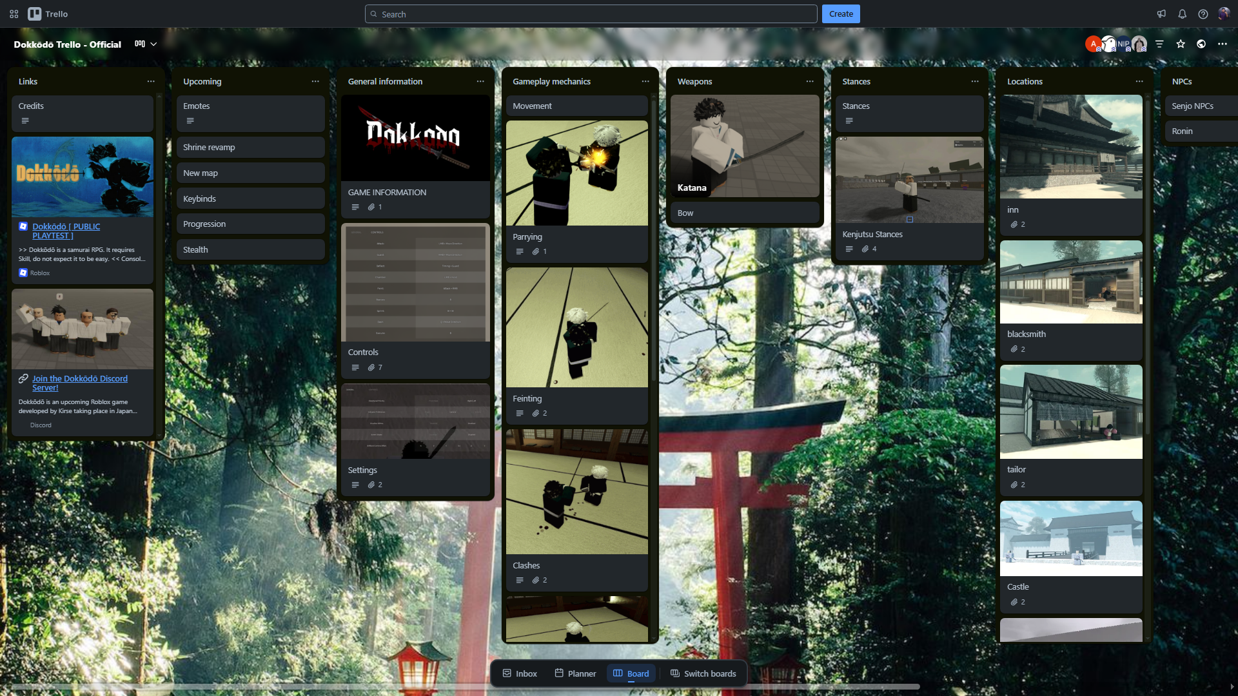
Task: Open the blacksmith location card image
Action: [x=1071, y=282]
